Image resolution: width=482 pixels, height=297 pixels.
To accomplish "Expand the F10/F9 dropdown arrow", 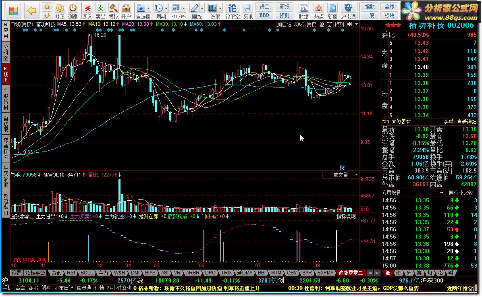I will 184,8.
